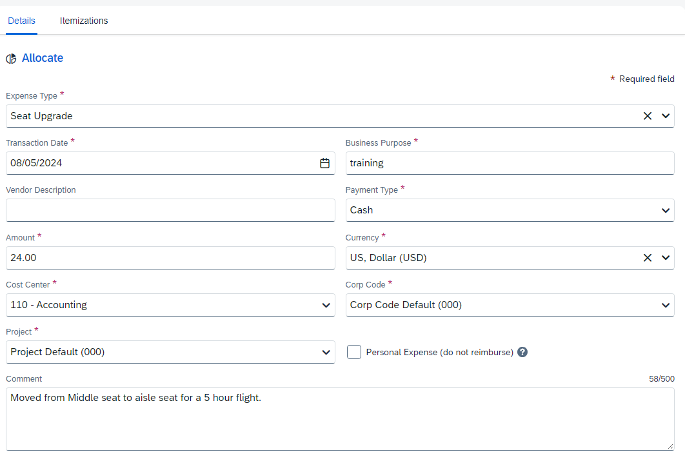The image size is (685, 459).
Task: Open the Transaction Date calendar picker
Action: coord(324,163)
